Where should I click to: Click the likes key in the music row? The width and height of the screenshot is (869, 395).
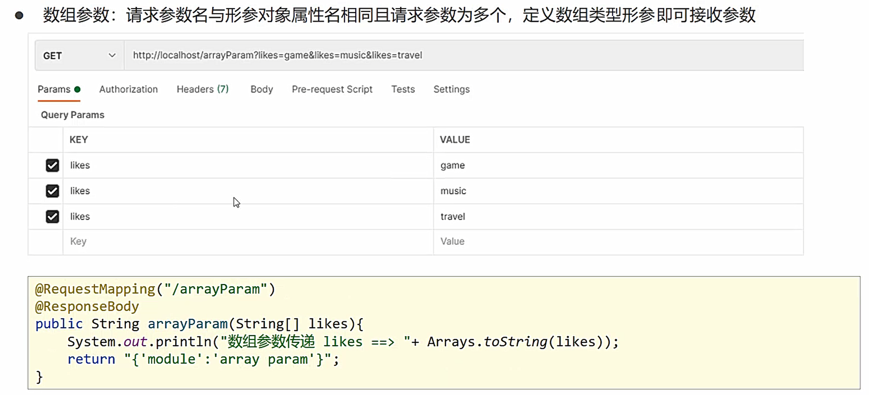pyautogui.click(x=248, y=191)
